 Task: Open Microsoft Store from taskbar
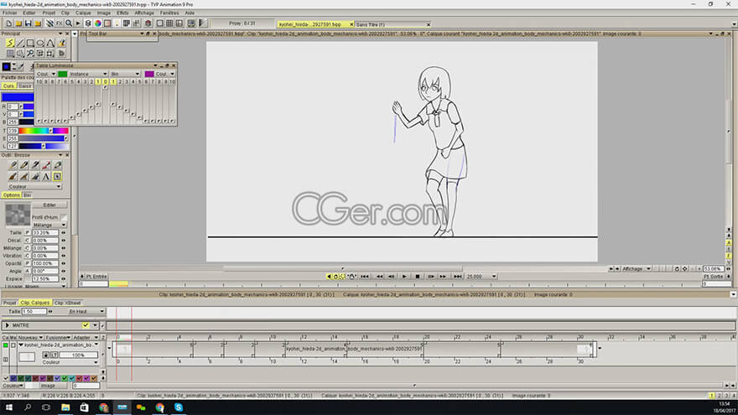point(84,407)
